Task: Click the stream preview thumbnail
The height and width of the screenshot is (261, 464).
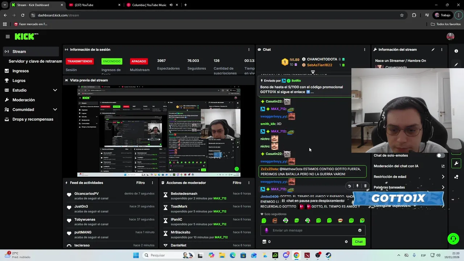Action: [159, 131]
